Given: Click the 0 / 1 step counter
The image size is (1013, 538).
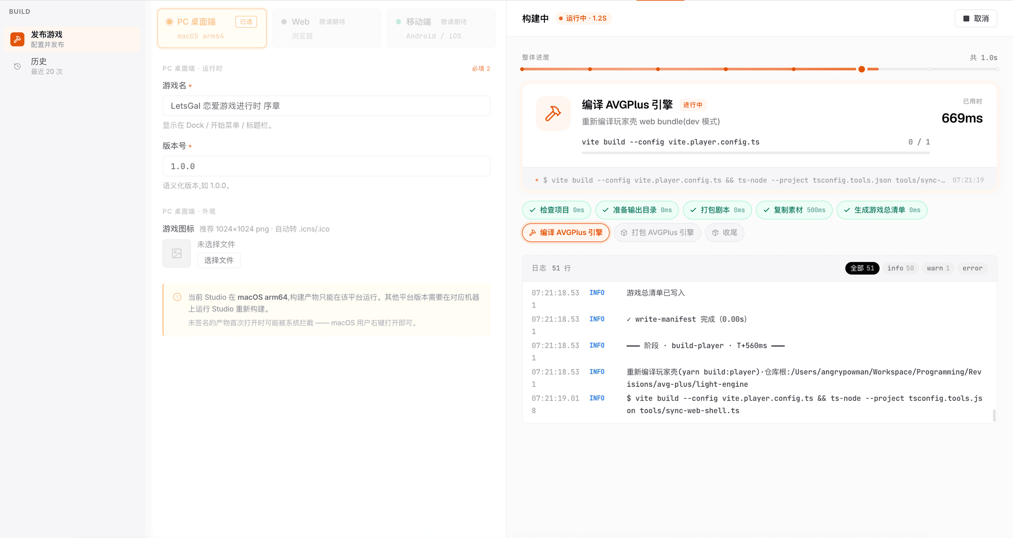Looking at the screenshot, I should coord(919,142).
